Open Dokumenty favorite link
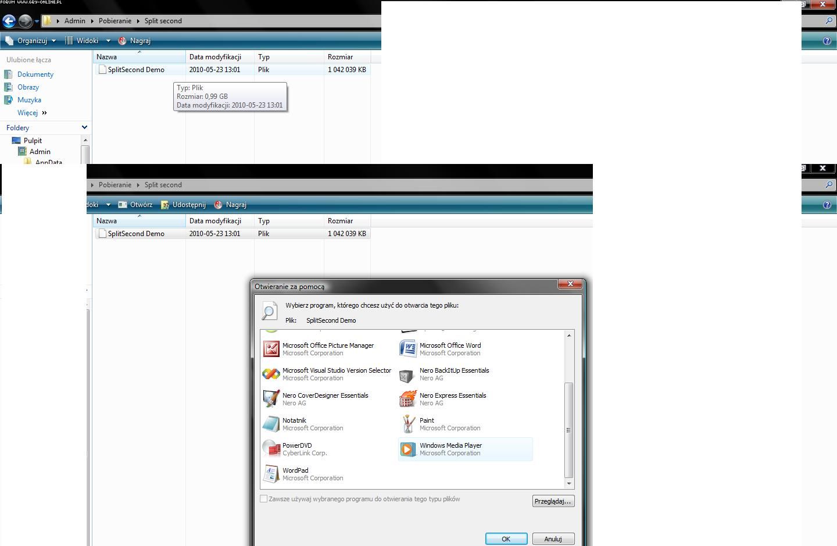Screen dimensions: 837x546 click(x=35, y=74)
